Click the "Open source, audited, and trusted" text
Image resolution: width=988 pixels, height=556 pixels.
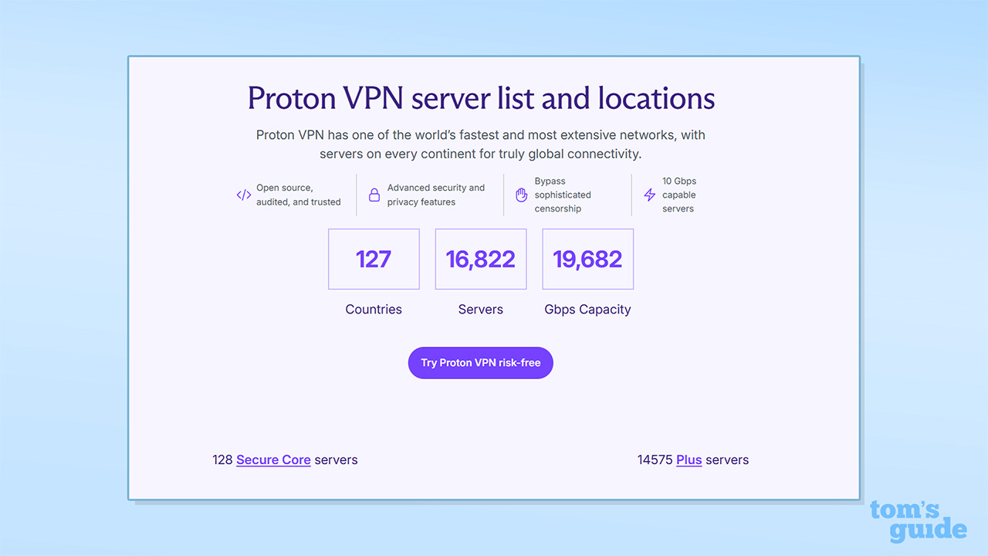pyautogui.click(x=298, y=195)
